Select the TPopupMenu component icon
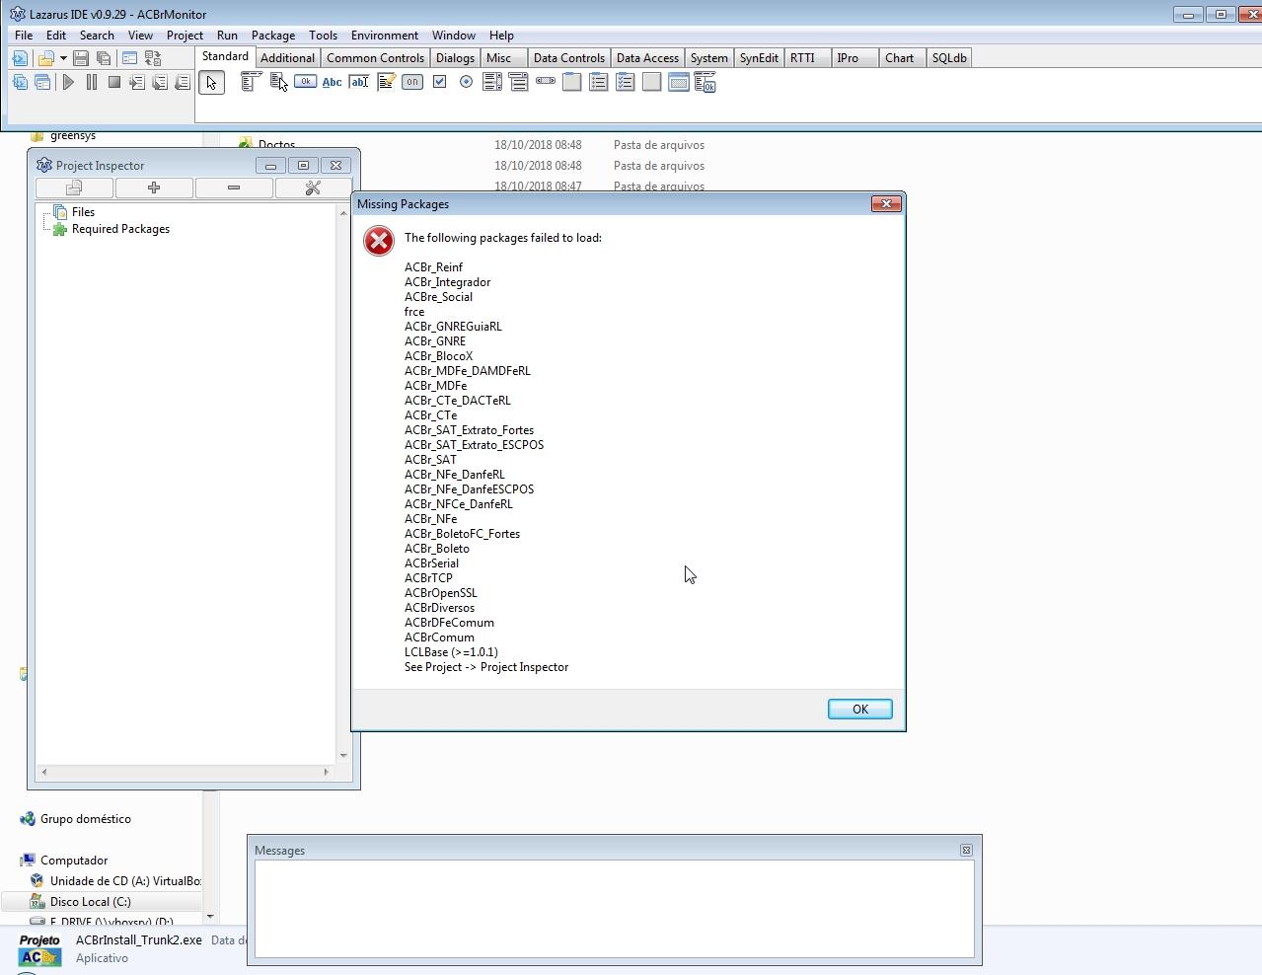Screen dimensions: 1262x975 [x=278, y=83]
